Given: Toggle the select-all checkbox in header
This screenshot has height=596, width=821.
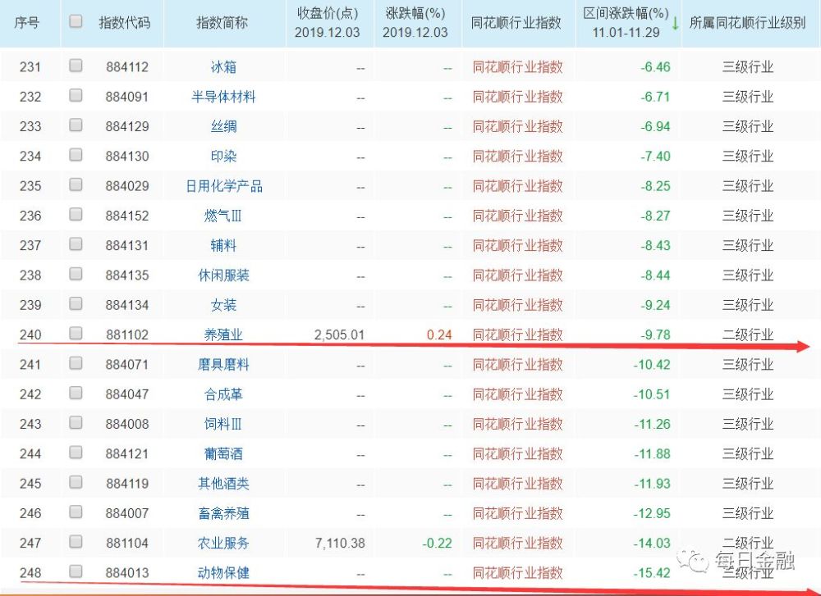Looking at the screenshot, I should coord(76,21).
